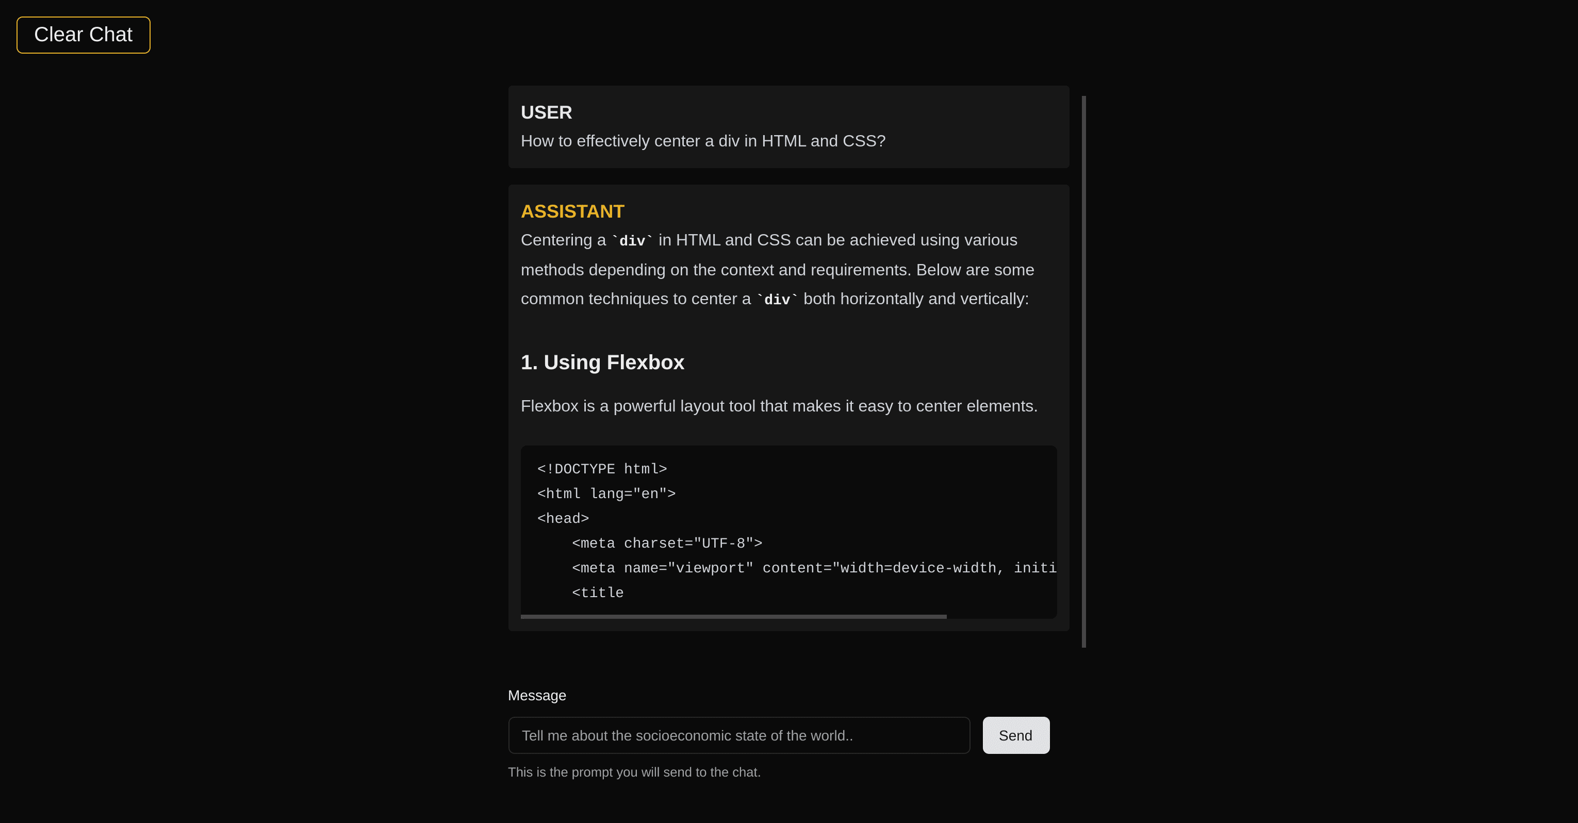Viewport: 1578px width, 823px height.
Task: Click the user's question about centering a div
Action: pos(703,141)
